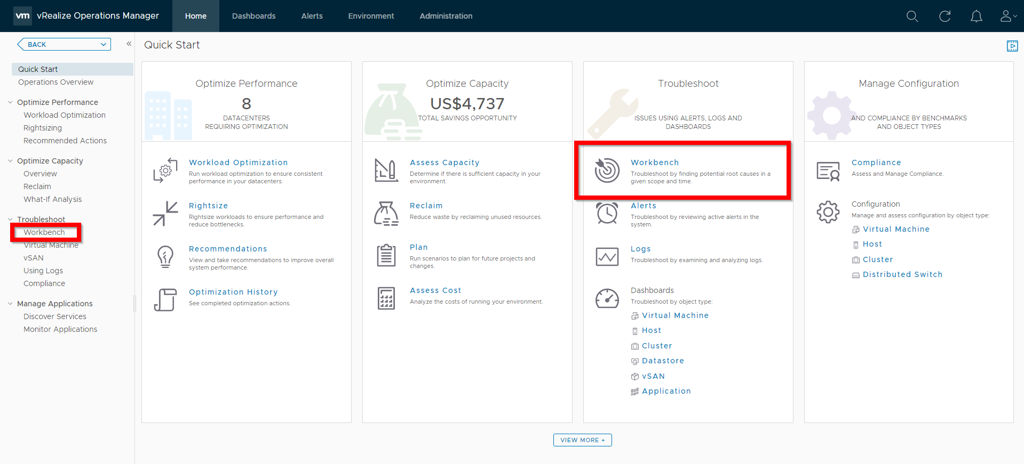Select vSAN in sidebar
Screen dimensions: 1024x464
click(x=34, y=258)
